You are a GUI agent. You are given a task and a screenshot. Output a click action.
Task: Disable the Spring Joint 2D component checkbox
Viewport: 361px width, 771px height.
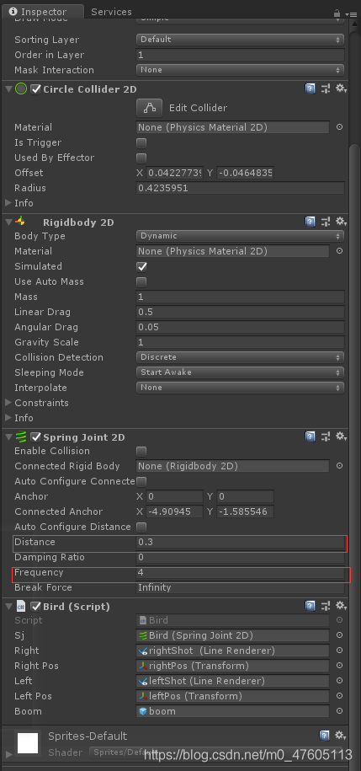click(35, 436)
